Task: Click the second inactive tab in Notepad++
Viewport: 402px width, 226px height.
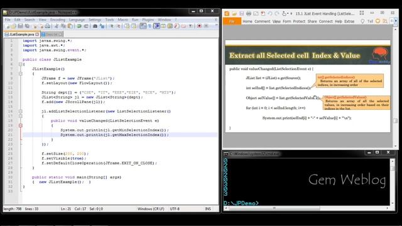Action: (x=52, y=34)
